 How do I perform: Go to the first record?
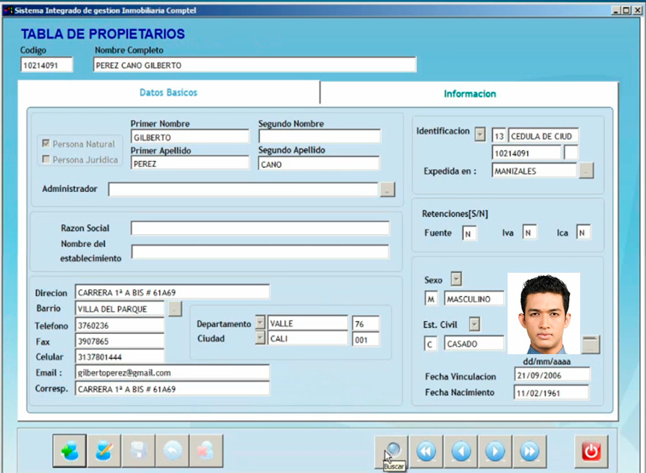[x=426, y=451]
